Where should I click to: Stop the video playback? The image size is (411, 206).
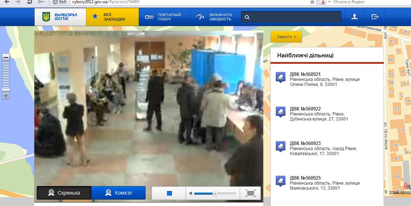point(169,193)
